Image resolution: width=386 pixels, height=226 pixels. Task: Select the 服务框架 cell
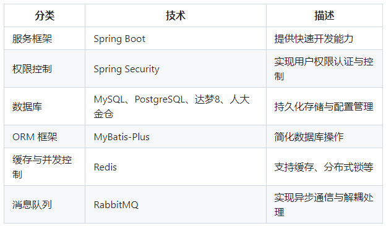[45, 38]
